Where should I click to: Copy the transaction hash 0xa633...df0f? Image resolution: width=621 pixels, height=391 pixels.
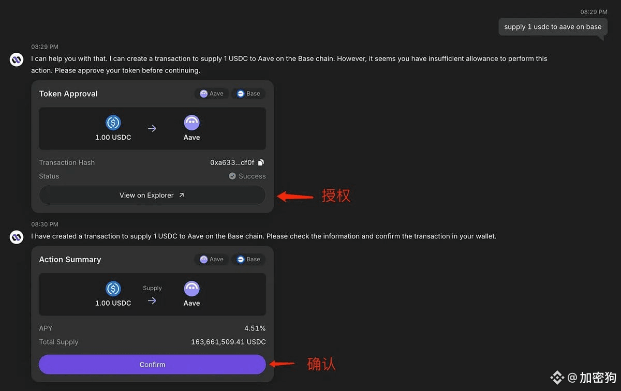[261, 162]
